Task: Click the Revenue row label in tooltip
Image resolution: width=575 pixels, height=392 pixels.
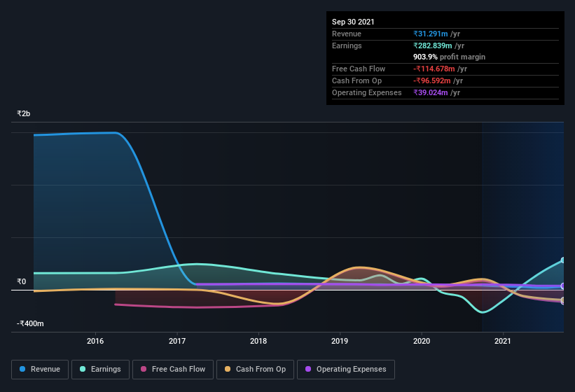Action: tap(347, 34)
